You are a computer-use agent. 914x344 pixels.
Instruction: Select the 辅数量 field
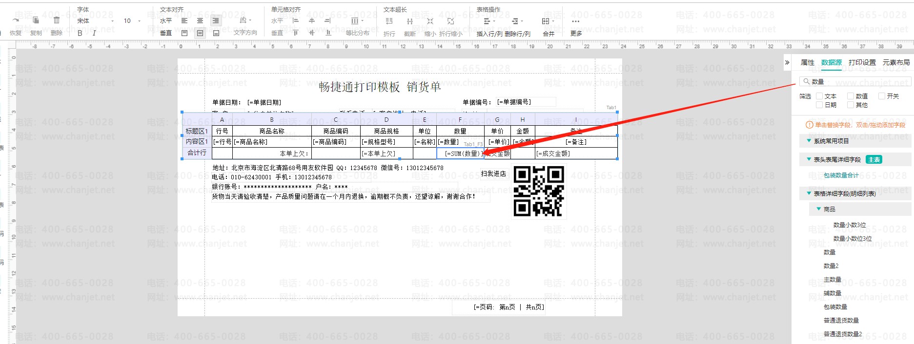point(832,293)
